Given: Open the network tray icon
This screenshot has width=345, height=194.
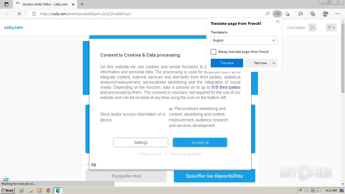Looking at the screenshot, I should 313,190.
